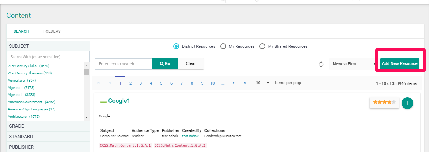Open items per page dropdown
The image size is (429, 152).
point(262,83)
